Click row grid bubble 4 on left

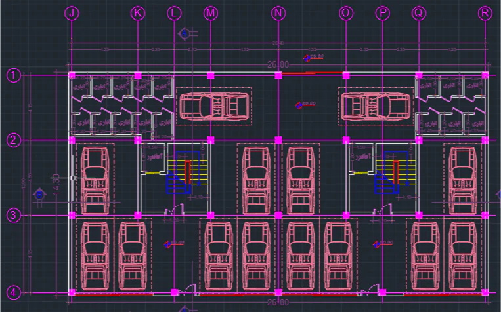click(x=13, y=292)
